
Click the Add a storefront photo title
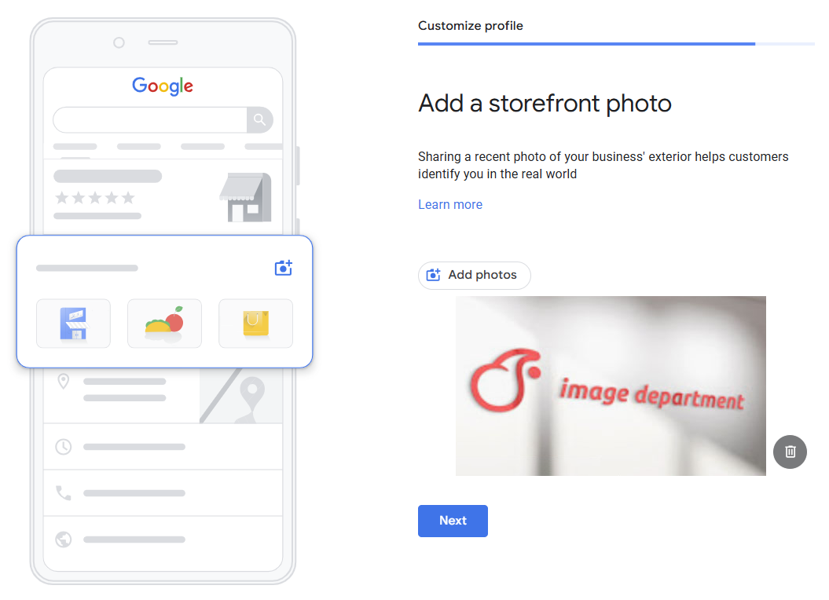click(545, 104)
